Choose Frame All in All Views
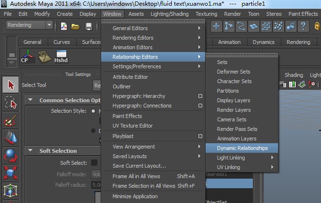This screenshot has width=321, height=203. [153, 176]
